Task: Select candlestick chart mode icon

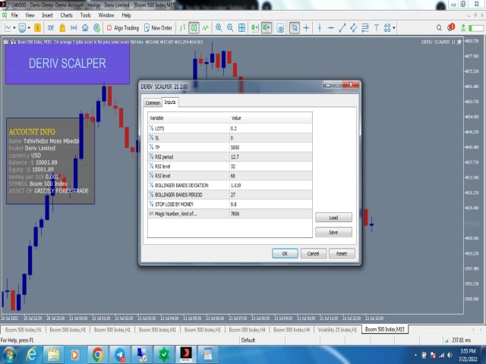Action: tap(194, 28)
